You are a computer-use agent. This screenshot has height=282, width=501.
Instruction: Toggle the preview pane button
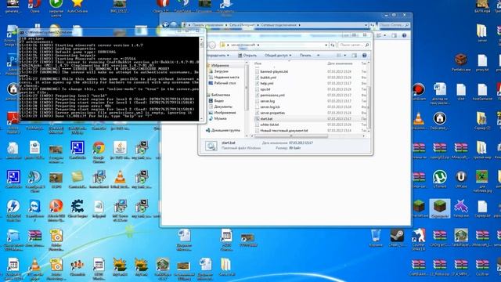coord(354,56)
